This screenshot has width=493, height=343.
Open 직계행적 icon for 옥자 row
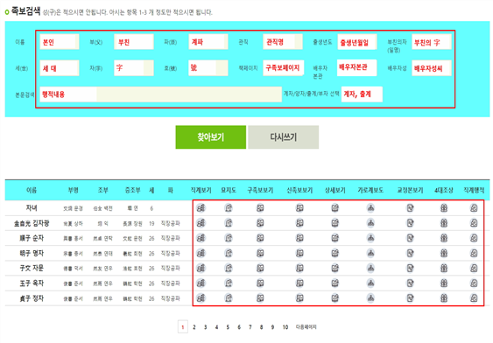[x=474, y=283]
